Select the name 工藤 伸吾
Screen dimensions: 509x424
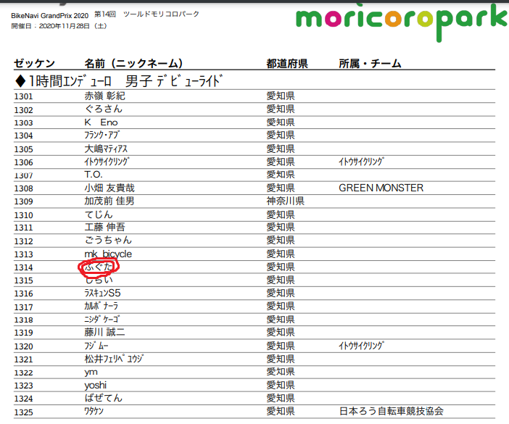[x=105, y=227]
